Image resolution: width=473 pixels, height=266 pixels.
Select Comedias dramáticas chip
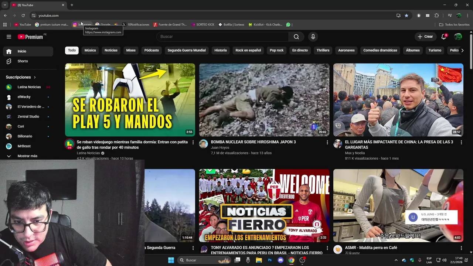(380, 50)
